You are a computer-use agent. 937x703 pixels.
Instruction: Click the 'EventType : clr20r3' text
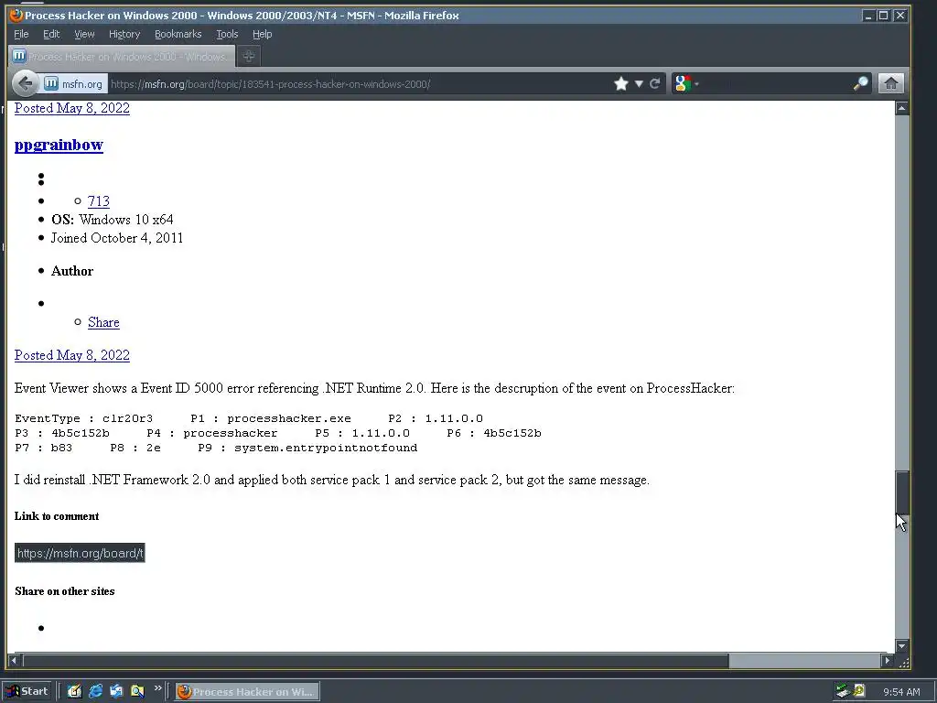pos(83,418)
